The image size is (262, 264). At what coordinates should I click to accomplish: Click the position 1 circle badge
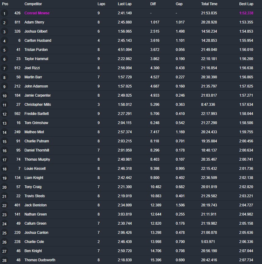[x=4, y=13]
